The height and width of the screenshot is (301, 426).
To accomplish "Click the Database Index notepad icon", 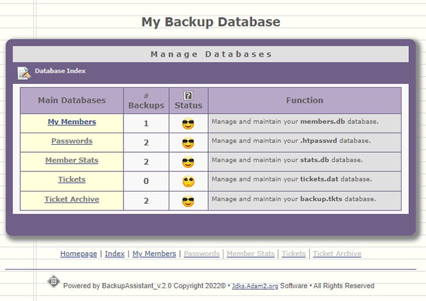I will [x=24, y=73].
